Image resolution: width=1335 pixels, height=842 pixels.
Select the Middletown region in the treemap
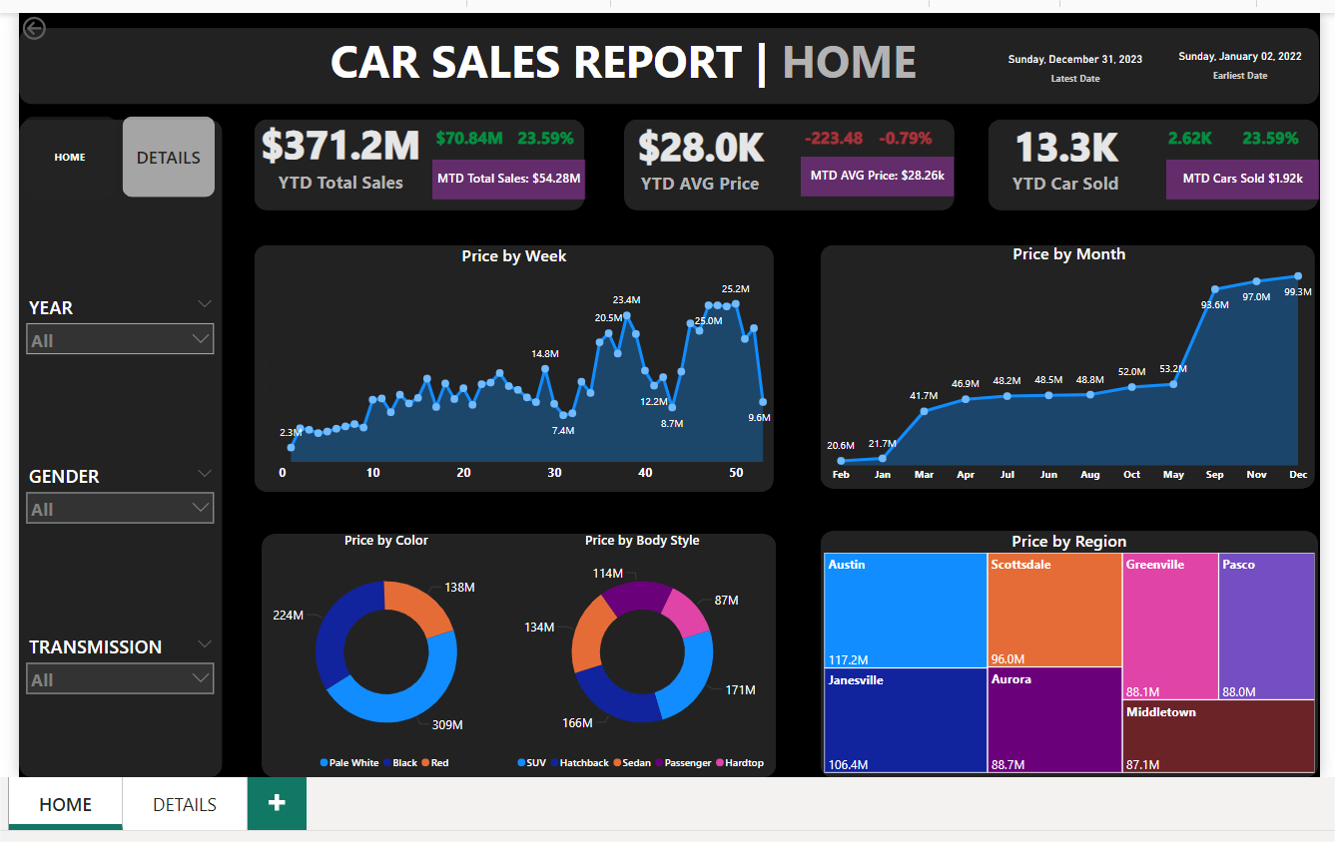pyautogui.click(x=1218, y=738)
